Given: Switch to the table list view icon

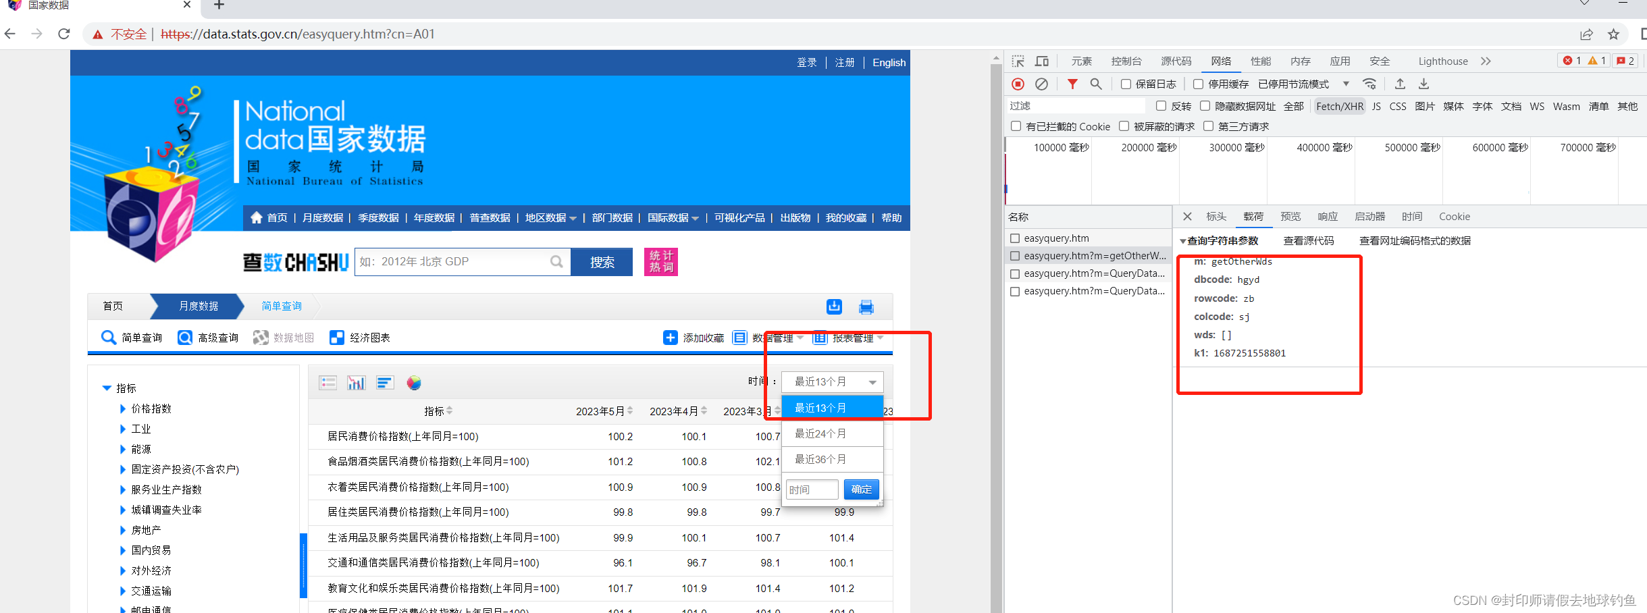Looking at the screenshot, I should pyautogui.click(x=328, y=383).
